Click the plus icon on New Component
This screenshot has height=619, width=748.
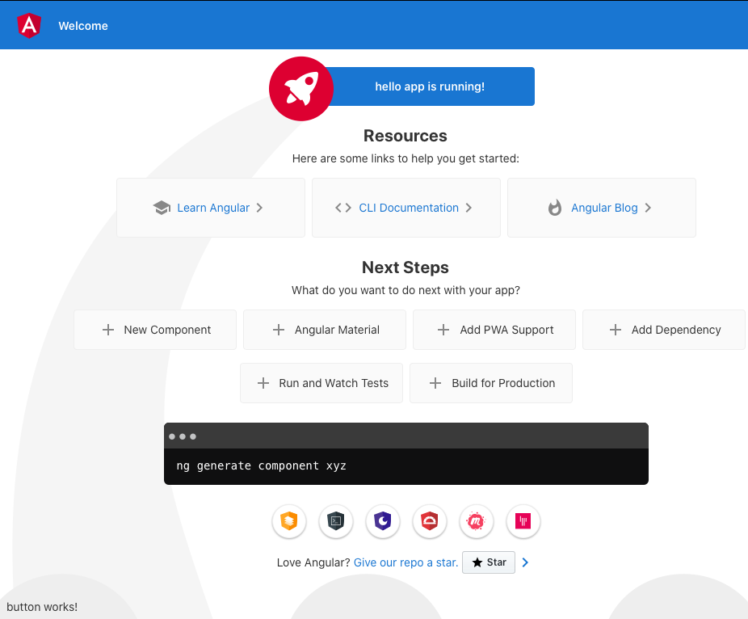click(x=108, y=330)
